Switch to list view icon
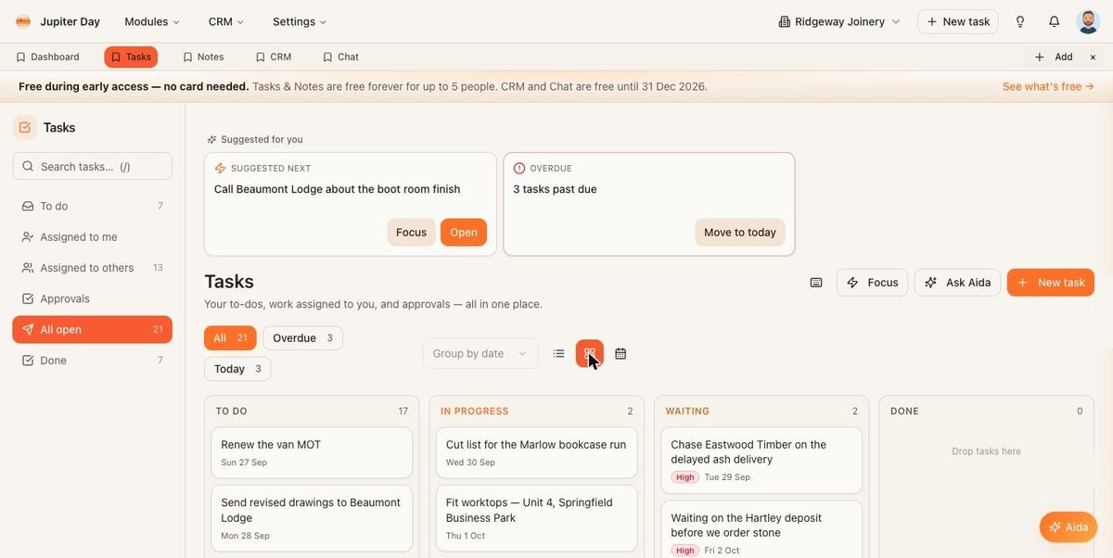 (558, 353)
